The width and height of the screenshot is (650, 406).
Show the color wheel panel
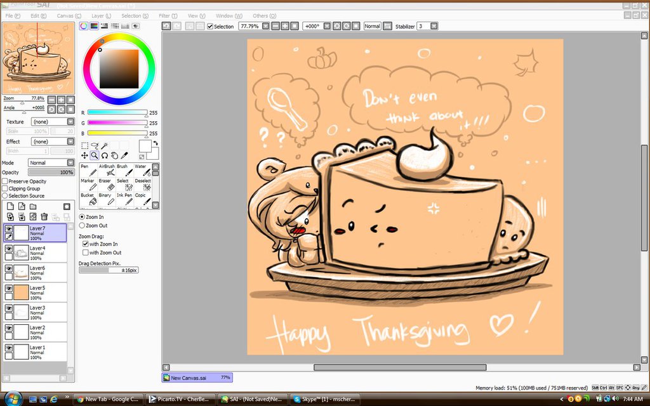[84, 25]
